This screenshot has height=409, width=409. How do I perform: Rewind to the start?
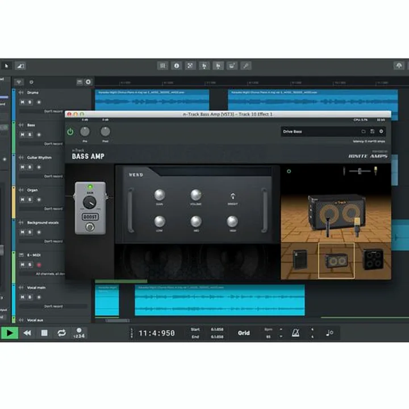click(x=27, y=333)
